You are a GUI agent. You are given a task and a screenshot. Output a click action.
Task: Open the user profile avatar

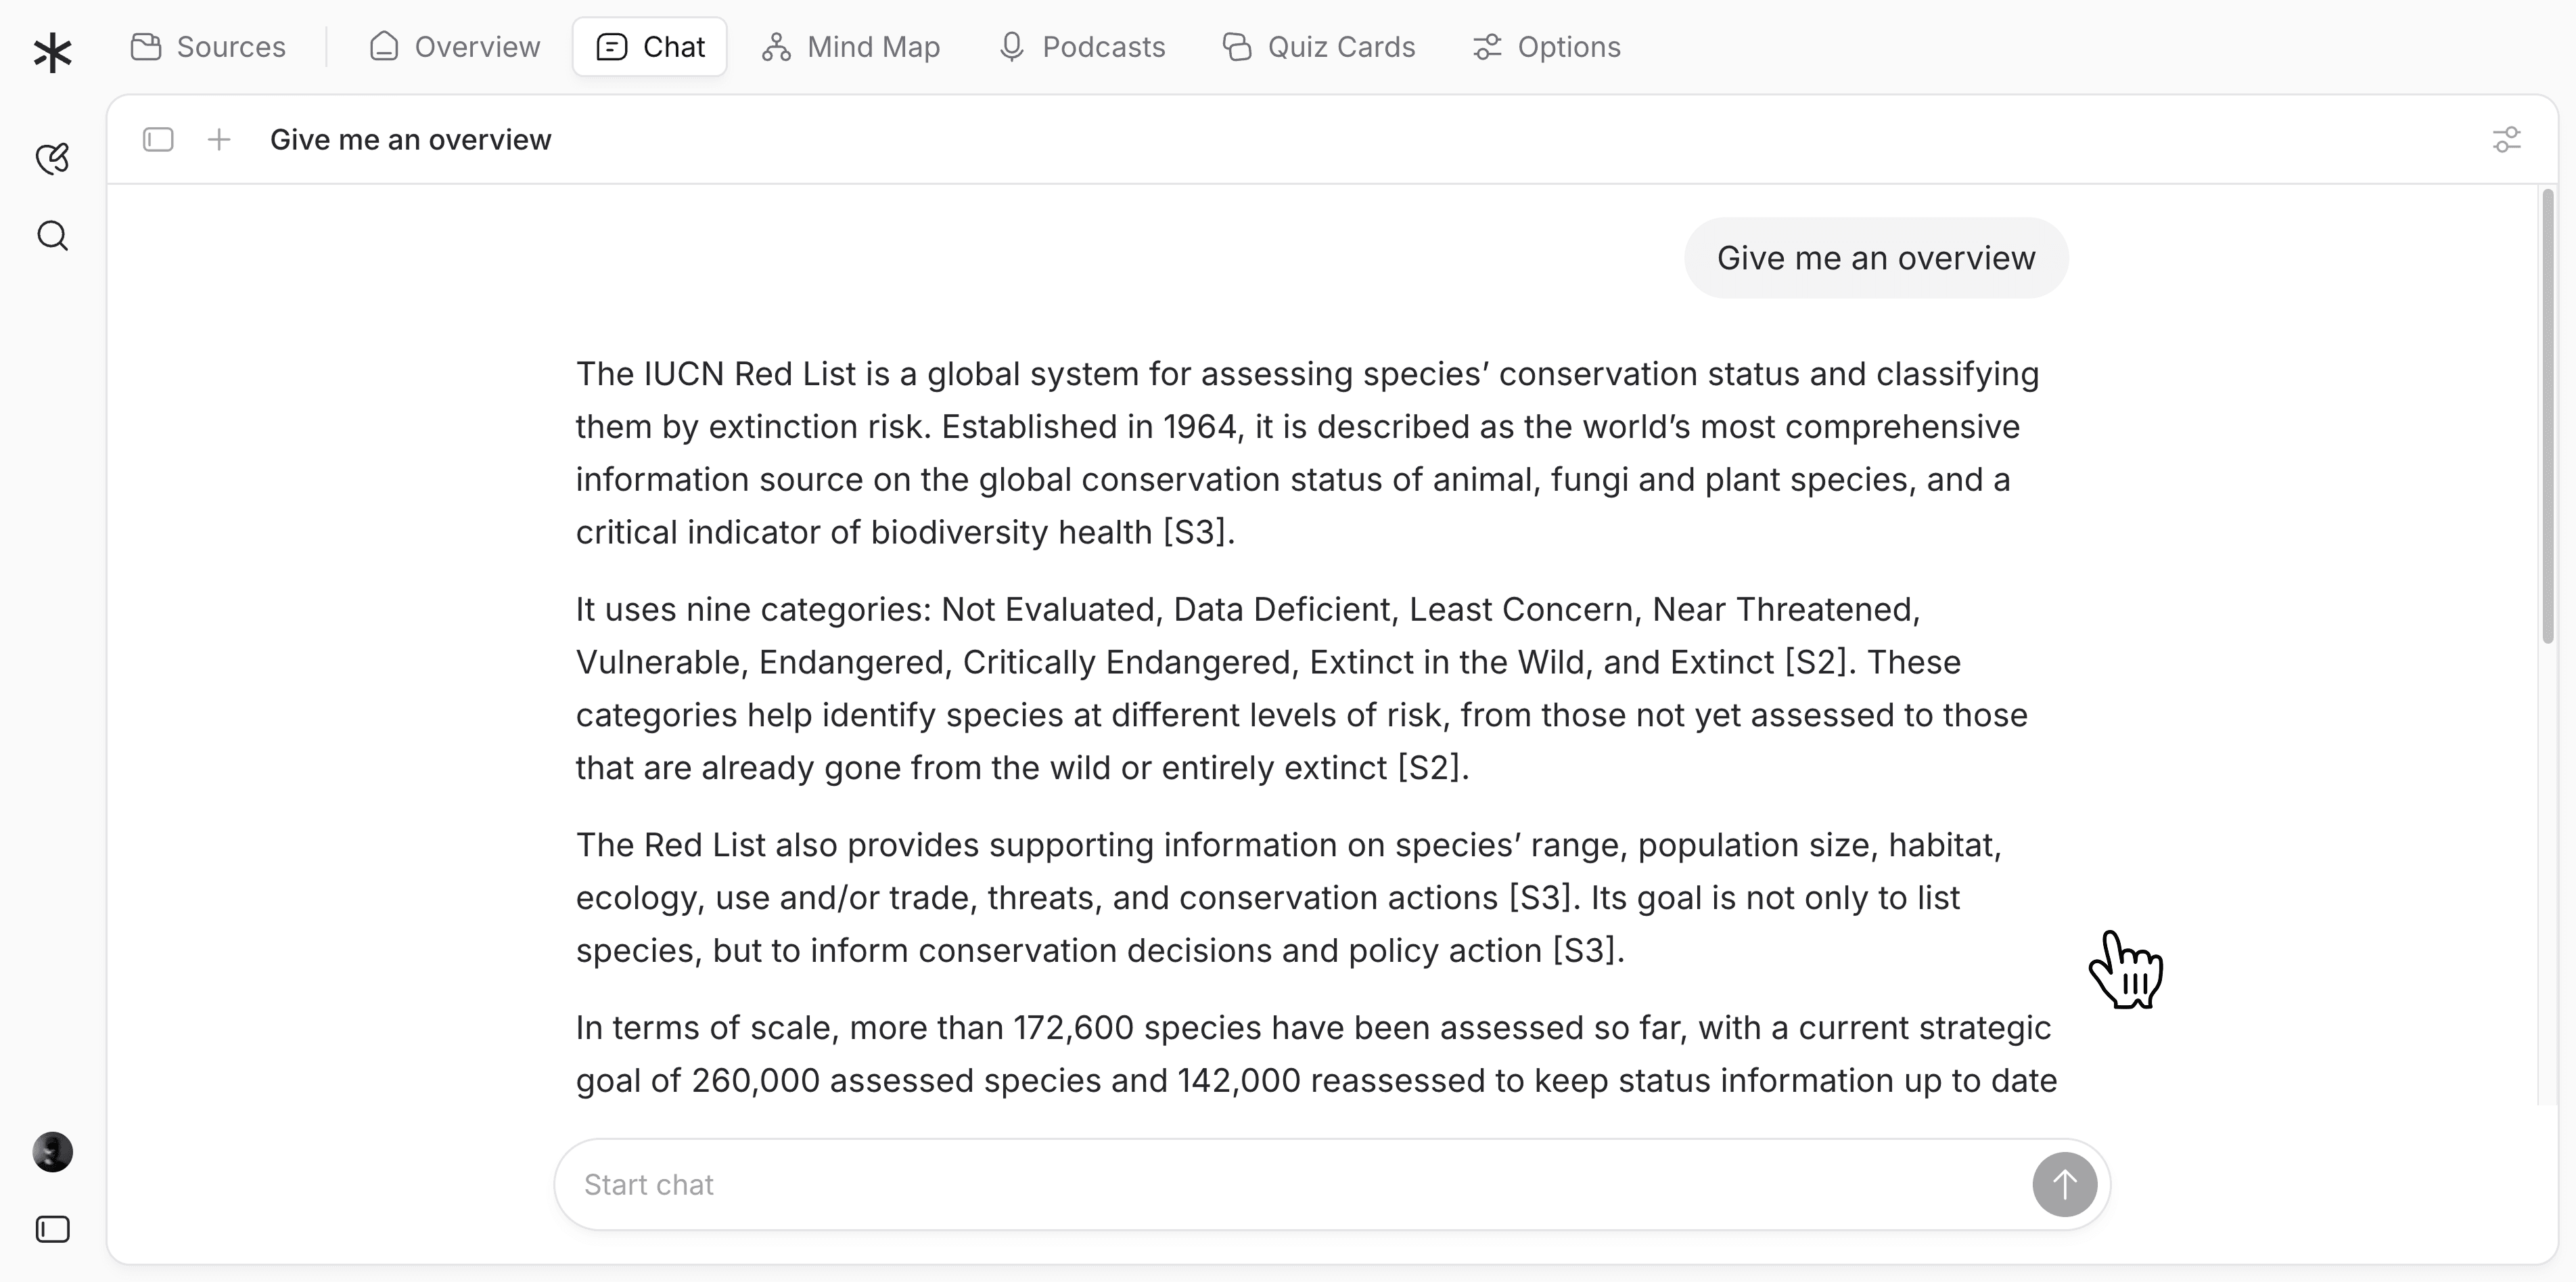coord(52,1152)
